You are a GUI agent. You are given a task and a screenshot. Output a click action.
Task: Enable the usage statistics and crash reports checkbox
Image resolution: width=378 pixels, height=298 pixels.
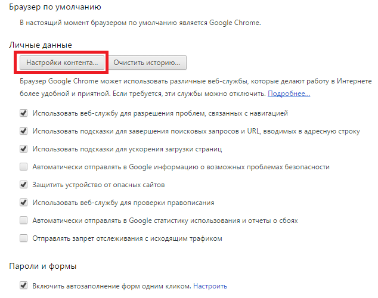click(x=24, y=221)
